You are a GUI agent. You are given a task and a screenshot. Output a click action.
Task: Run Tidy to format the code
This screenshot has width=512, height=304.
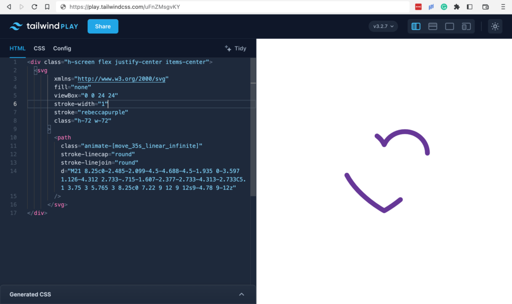pos(235,48)
